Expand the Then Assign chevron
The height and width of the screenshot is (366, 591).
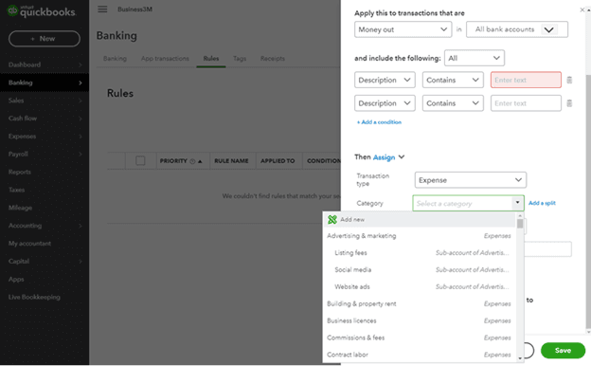pos(402,157)
